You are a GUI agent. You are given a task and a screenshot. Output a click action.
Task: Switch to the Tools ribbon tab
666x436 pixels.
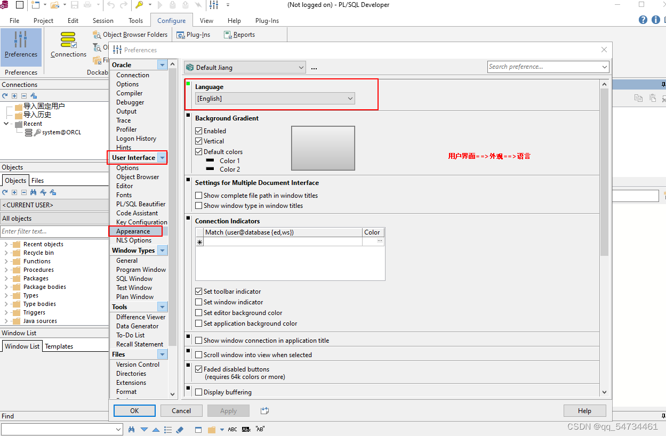(x=135, y=21)
